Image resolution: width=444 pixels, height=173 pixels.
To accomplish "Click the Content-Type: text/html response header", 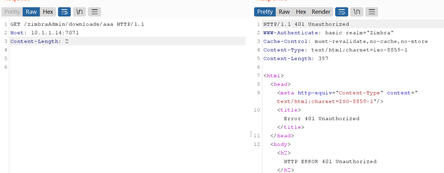I will pyautogui.click(x=335, y=50).
